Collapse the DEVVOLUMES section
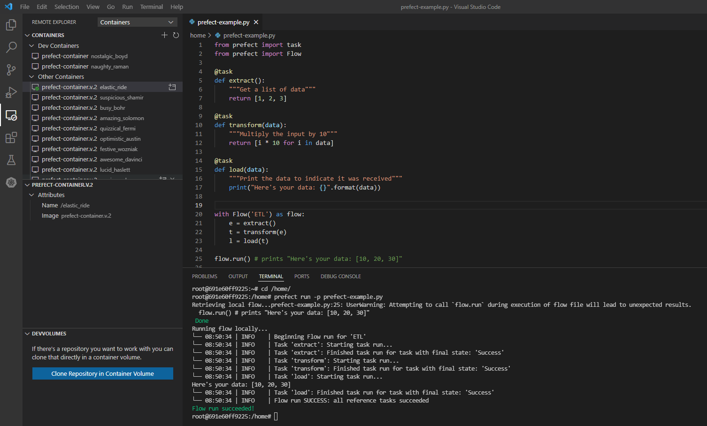Screen dimensions: 707x426 point(27,334)
